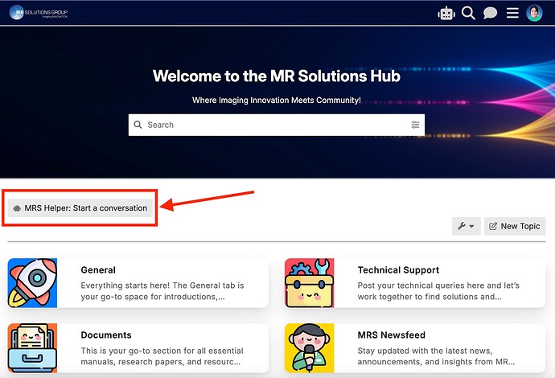Open the General category rocket thumbnail
Image resolution: width=555 pixels, height=378 pixels.
32,283
